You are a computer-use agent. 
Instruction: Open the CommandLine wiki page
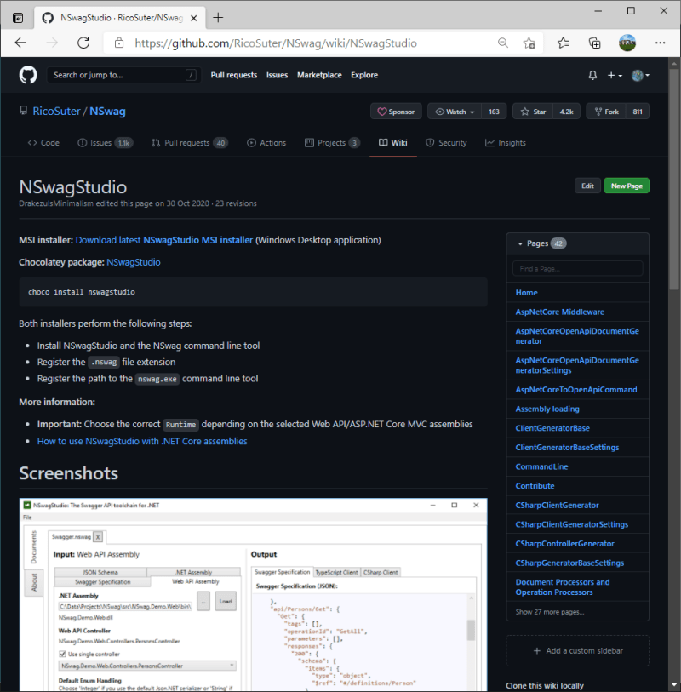[x=541, y=467]
